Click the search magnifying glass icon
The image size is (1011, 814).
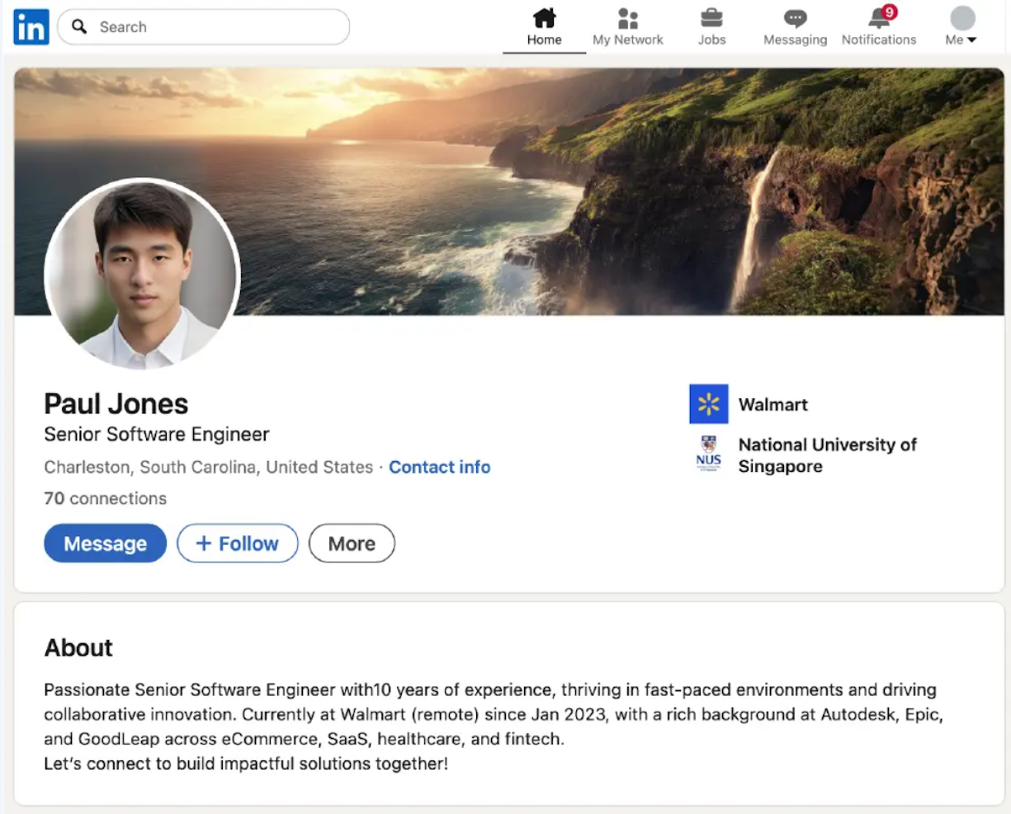(78, 26)
